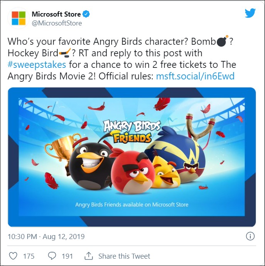The height and width of the screenshot is (266, 265).
Task: Click the reply speech bubble icon
Action: tap(52, 256)
